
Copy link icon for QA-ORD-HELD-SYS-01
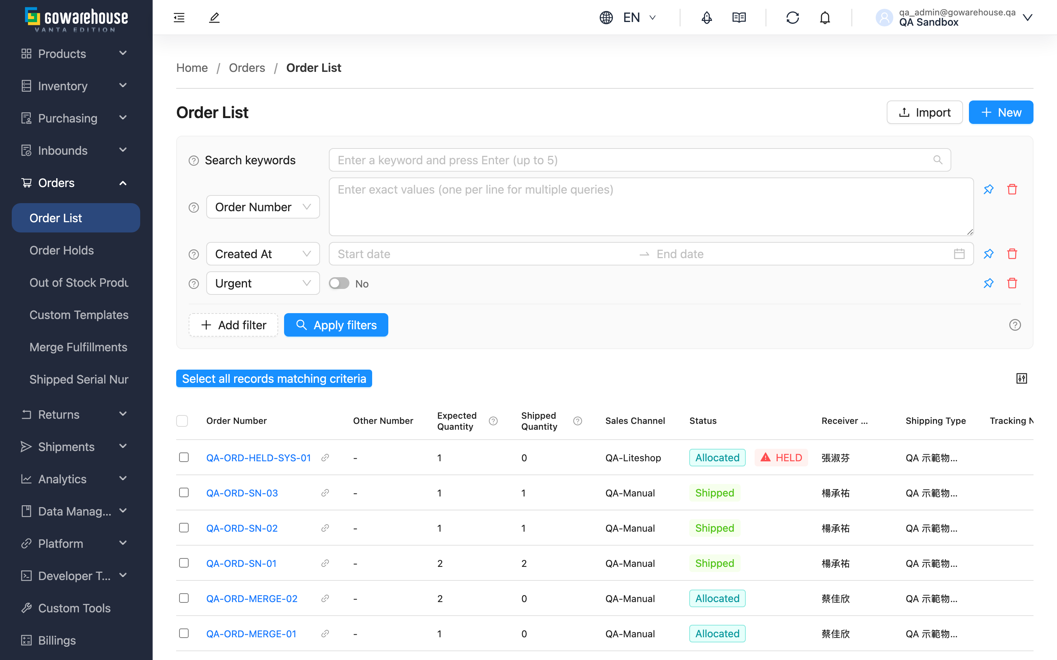(325, 458)
